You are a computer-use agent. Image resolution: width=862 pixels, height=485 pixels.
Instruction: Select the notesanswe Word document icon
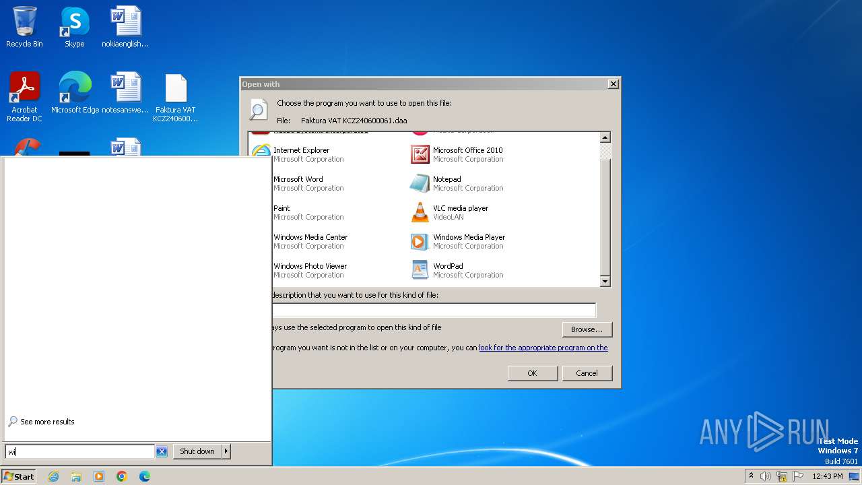coord(125,93)
